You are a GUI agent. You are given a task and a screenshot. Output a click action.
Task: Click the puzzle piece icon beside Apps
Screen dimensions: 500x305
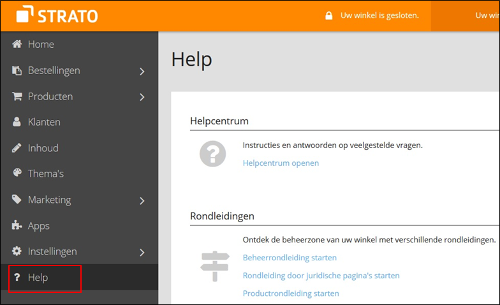17,225
